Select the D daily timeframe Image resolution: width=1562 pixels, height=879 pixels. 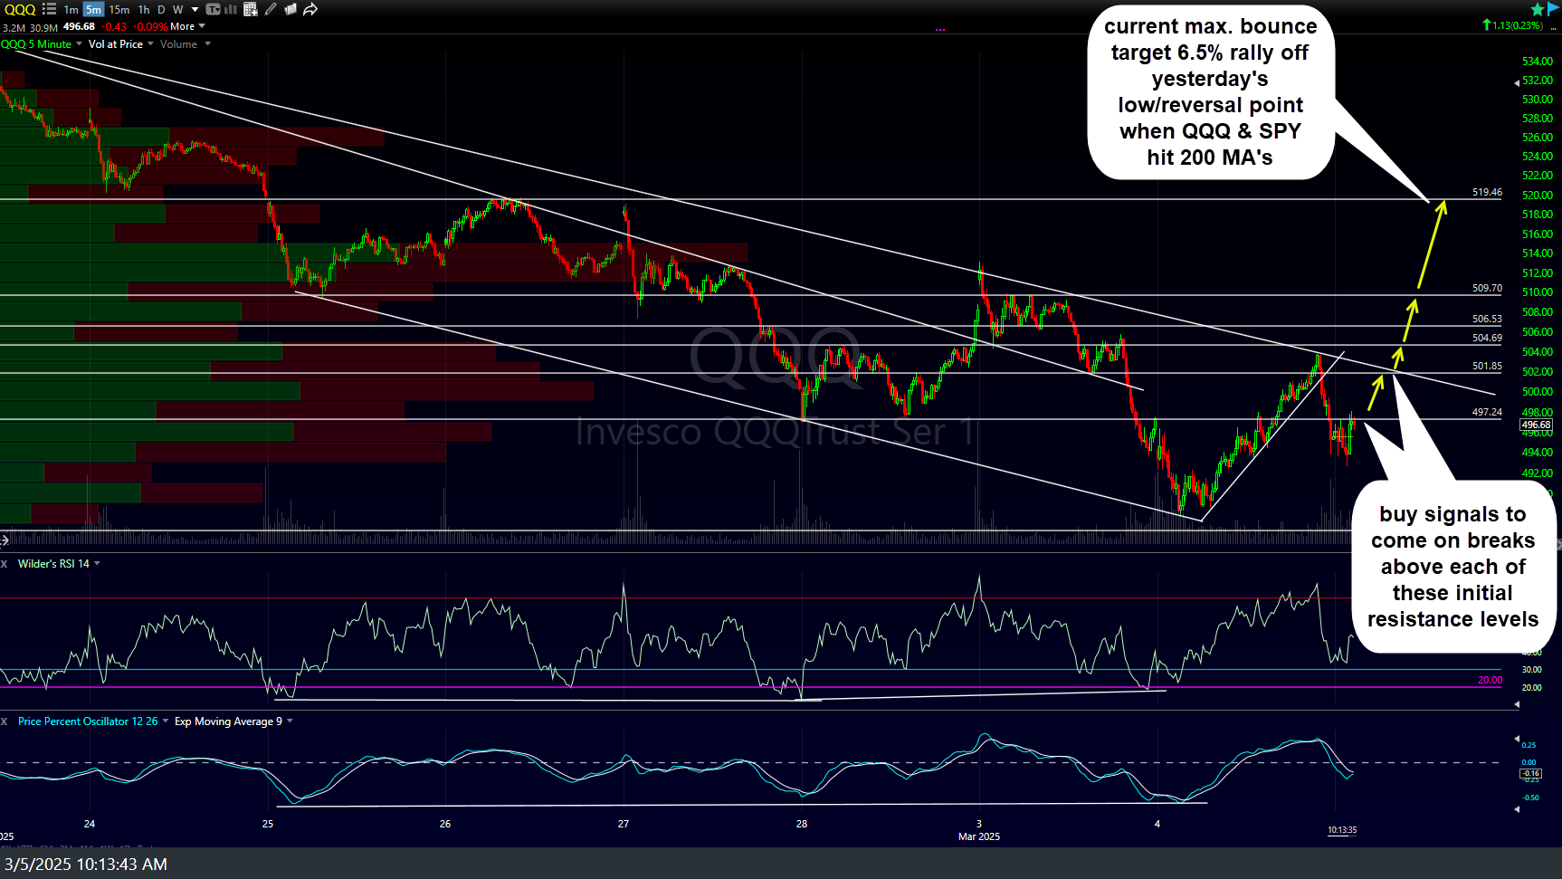pos(161,10)
